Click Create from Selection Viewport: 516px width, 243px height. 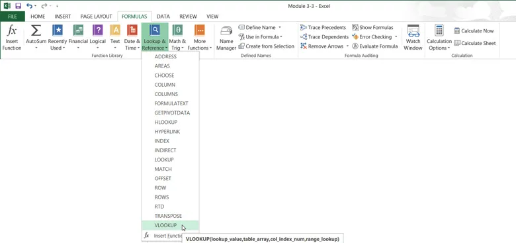point(266,46)
